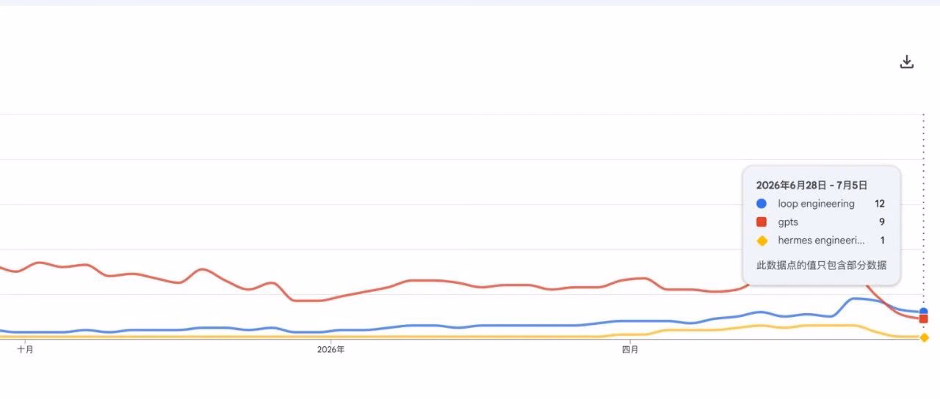This screenshot has height=399, width=940.
Task: Click the yellow diamond legend icon in tooltip
Action: (762, 241)
